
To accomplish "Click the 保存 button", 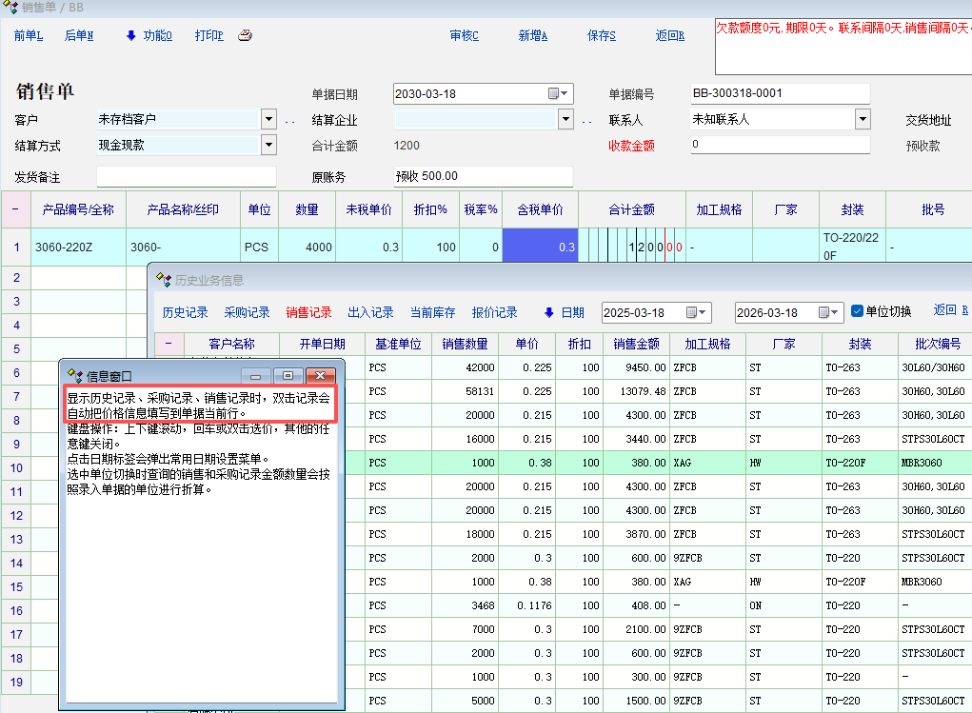I will pyautogui.click(x=602, y=36).
